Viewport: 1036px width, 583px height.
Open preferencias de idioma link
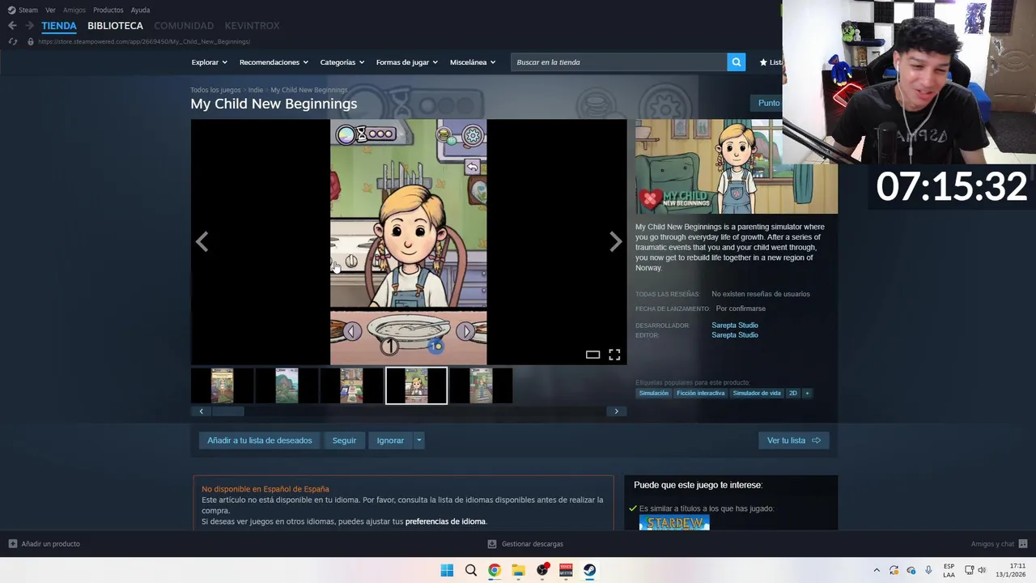(x=445, y=521)
